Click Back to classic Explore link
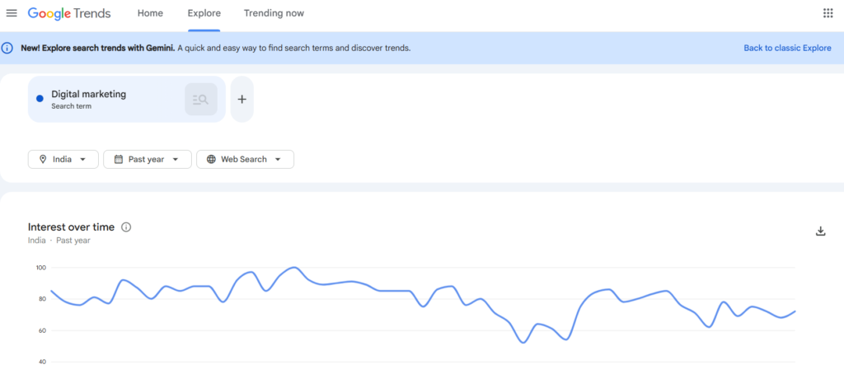 pos(786,48)
